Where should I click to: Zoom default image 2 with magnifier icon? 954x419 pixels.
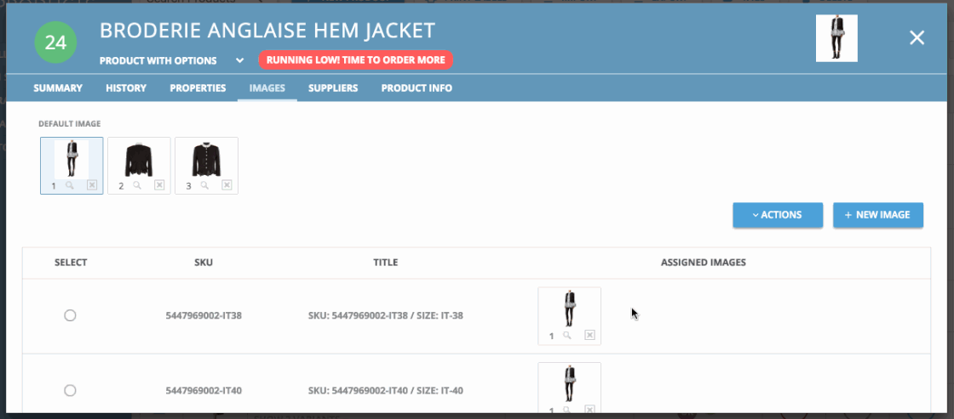(x=137, y=185)
